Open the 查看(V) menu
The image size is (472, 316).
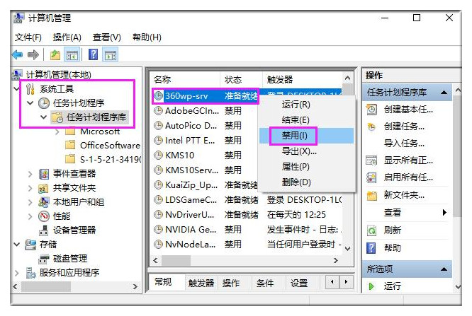click(x=107, y=37)
